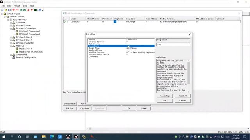
Task: Click the Reset Tag button
Action: pyautogui.click(x=165, y=96)
